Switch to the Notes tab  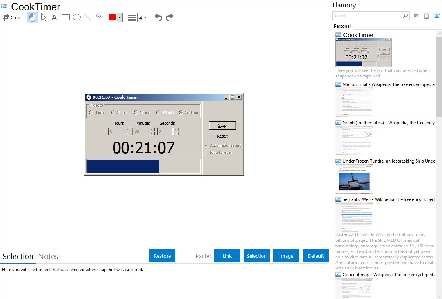tap(48, 257)
